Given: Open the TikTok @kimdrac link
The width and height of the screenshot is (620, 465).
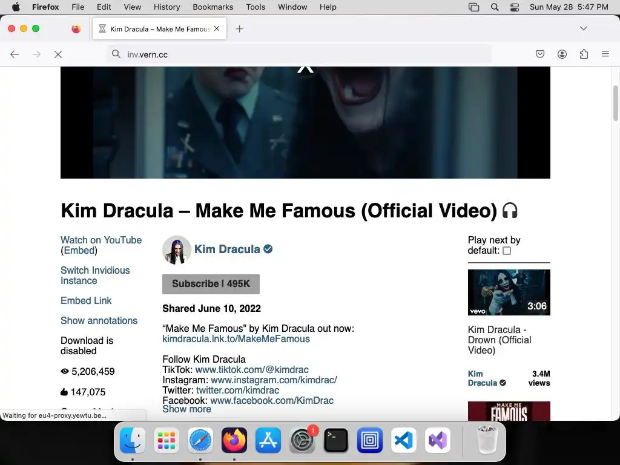Looking at the screenshot, I should (x=252, y=370).
